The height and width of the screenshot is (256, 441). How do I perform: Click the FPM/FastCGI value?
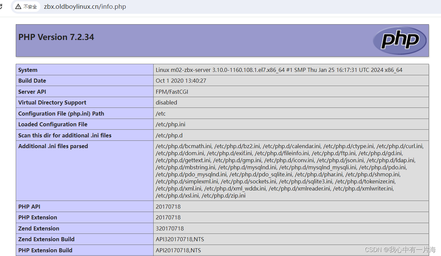pyautogui.click(x=172, y=92)
